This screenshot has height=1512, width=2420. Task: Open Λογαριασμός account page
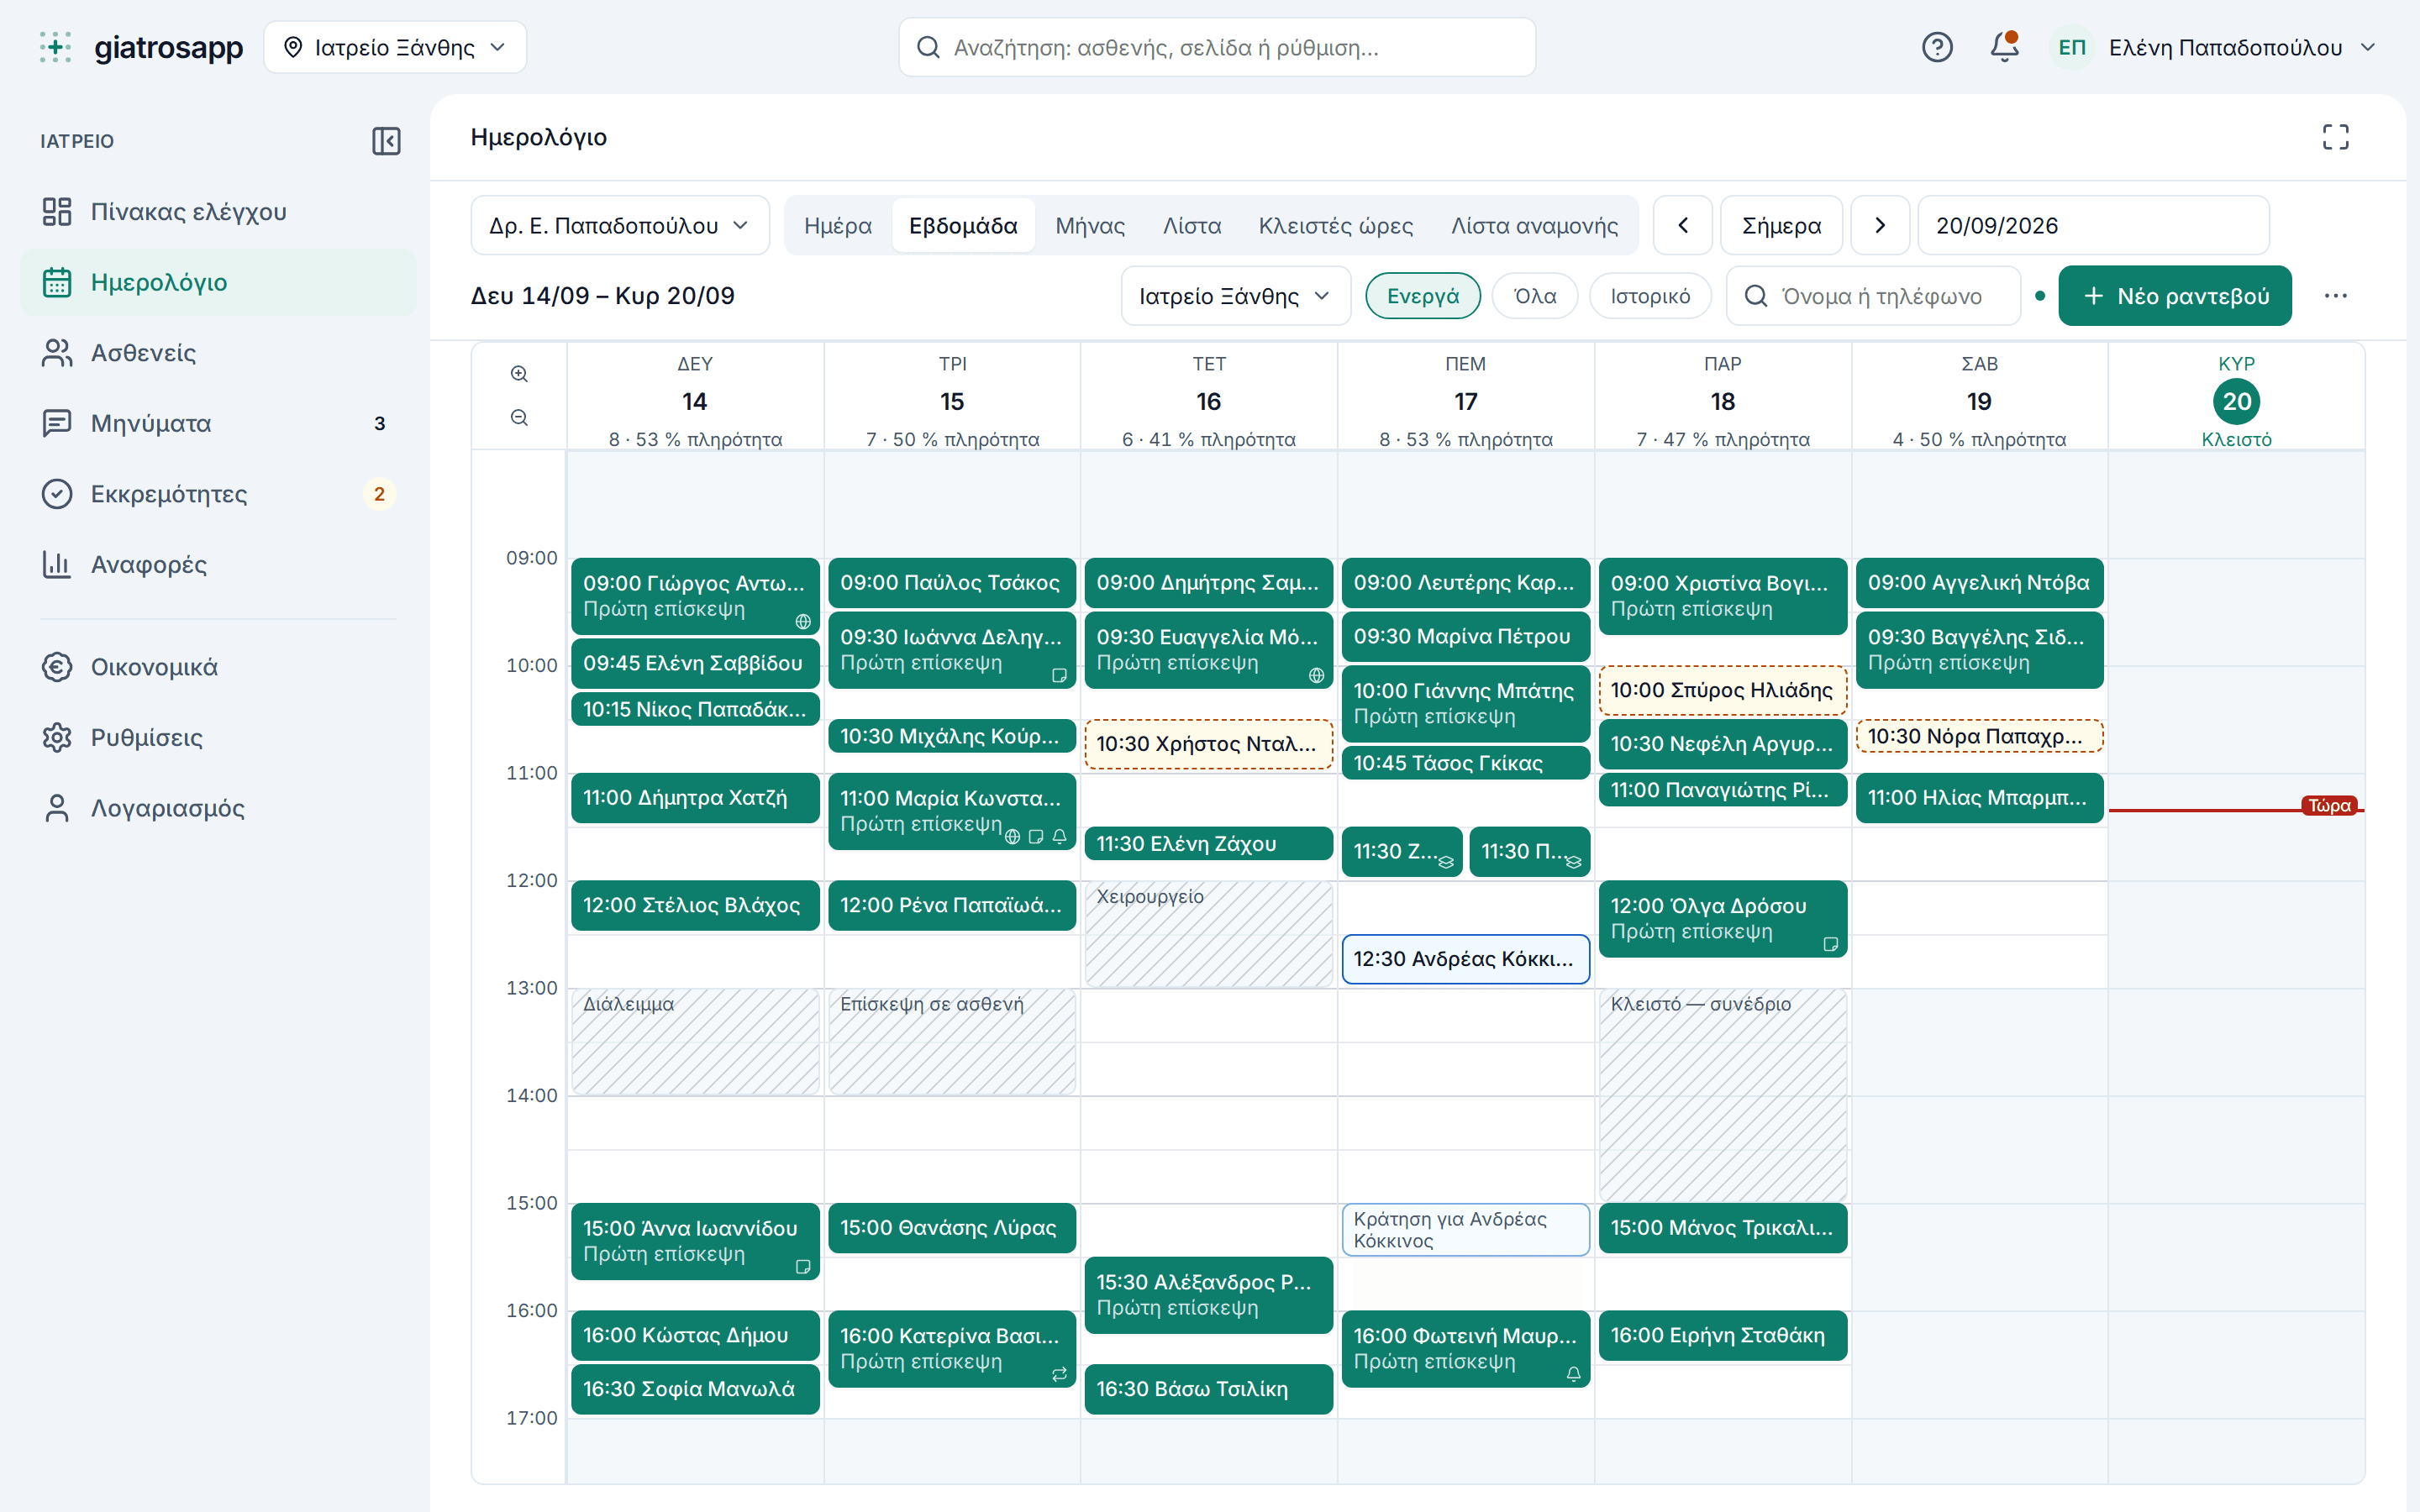tap(218, 808)
